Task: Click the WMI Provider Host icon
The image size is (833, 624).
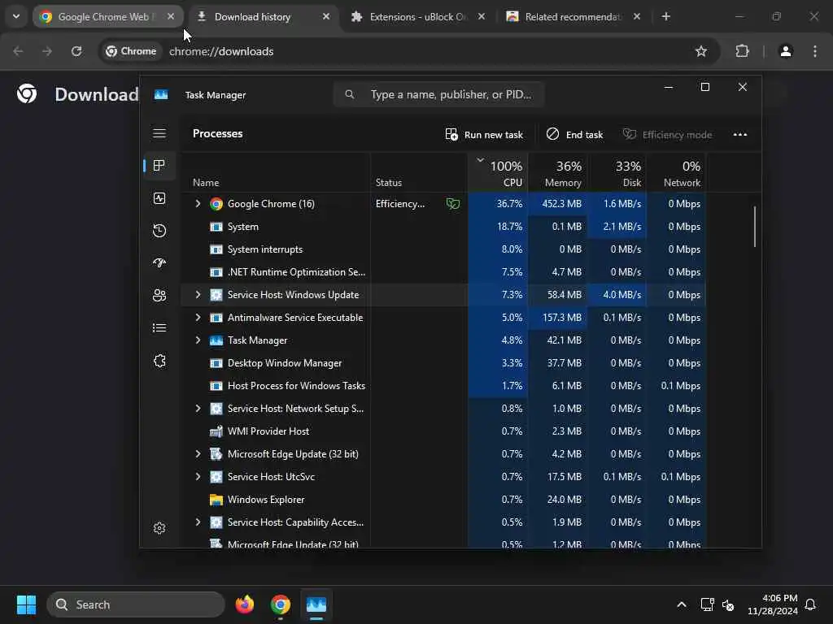Action: coord(216,431)
